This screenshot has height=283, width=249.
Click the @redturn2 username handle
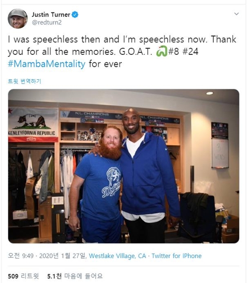pos(47,22)
